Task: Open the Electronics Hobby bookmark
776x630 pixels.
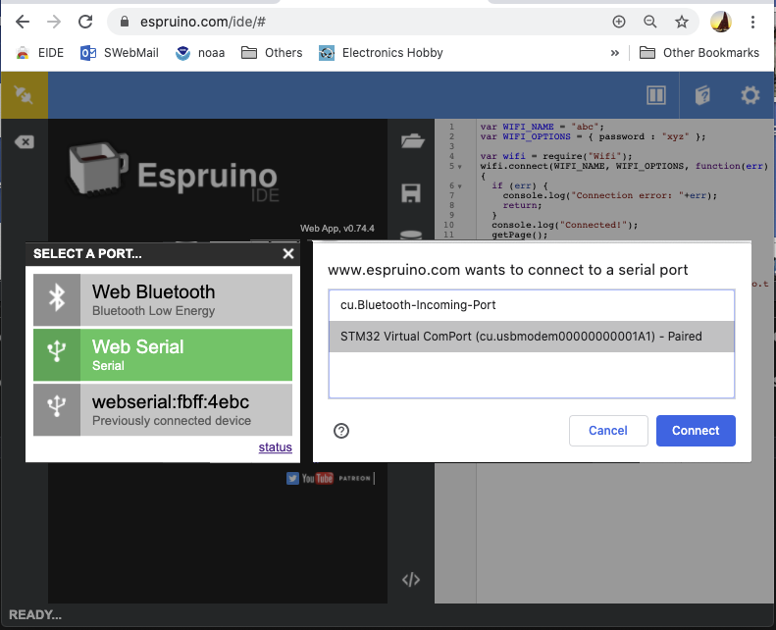Action: tap(381, 53)
